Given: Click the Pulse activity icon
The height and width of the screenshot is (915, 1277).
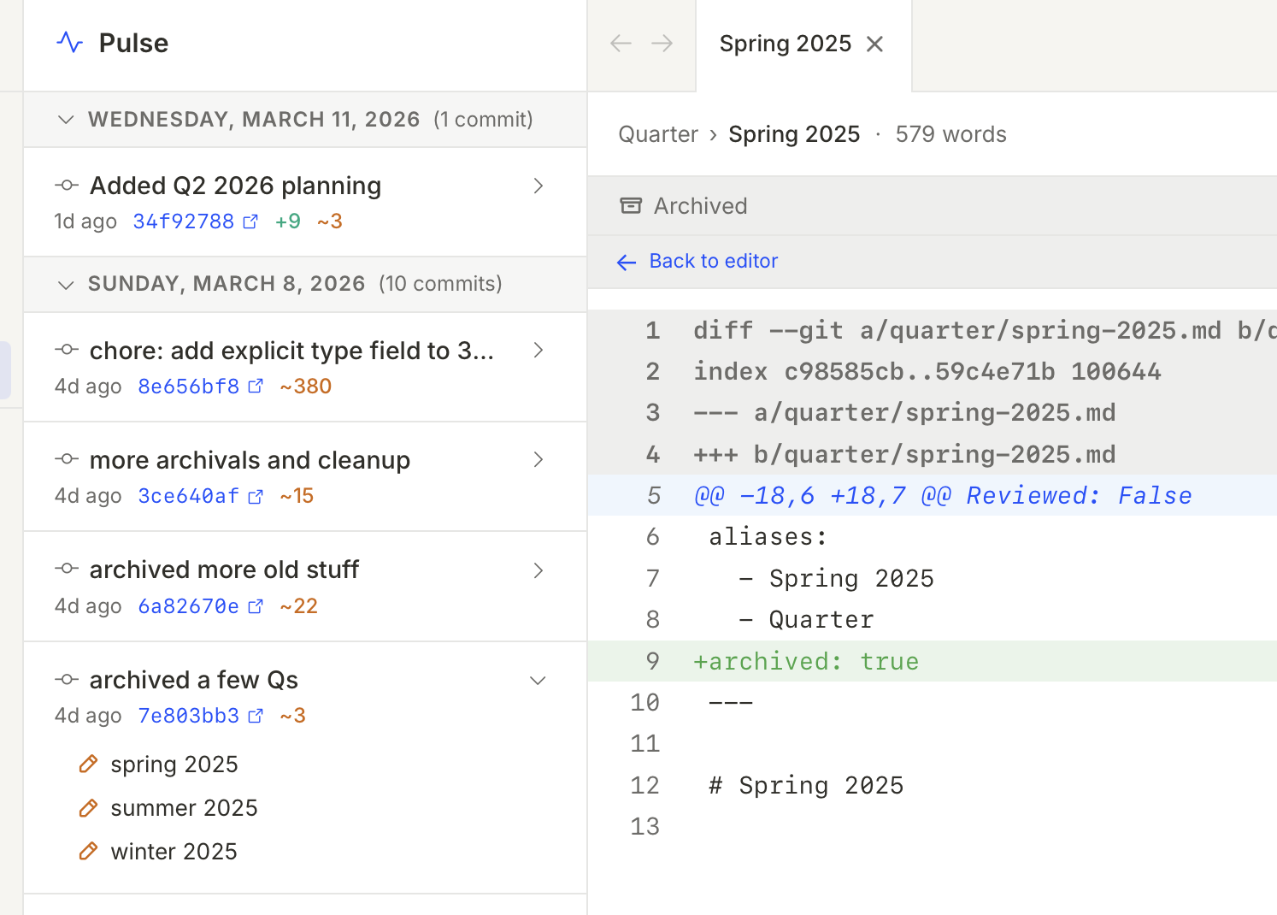Looking at the screenshot, I should [69, 42].
